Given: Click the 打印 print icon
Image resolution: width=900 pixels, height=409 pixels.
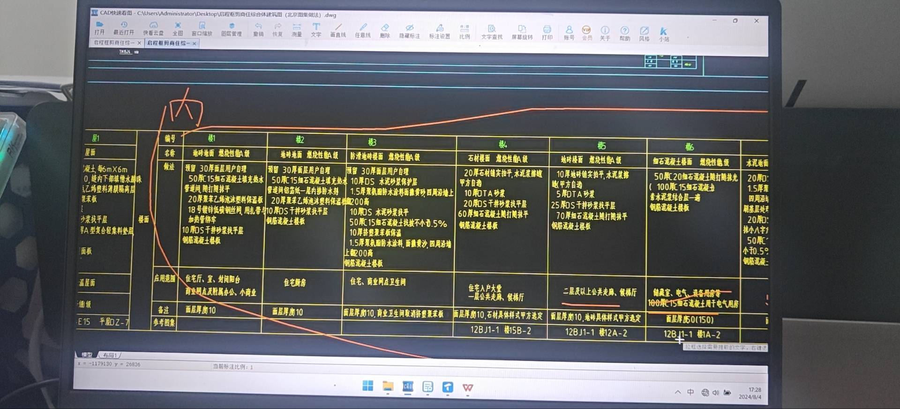Looking at the screenshot, I should click(x=547, y=33).
